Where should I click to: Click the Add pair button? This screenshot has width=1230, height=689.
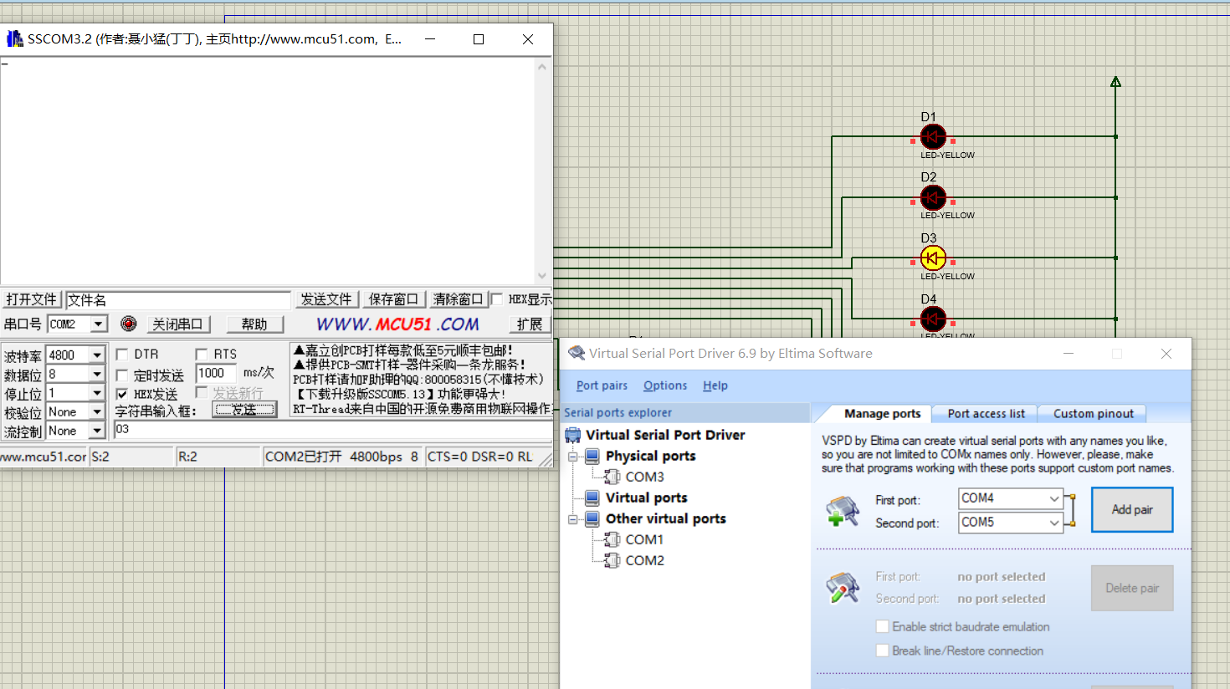click(1131, 510)
